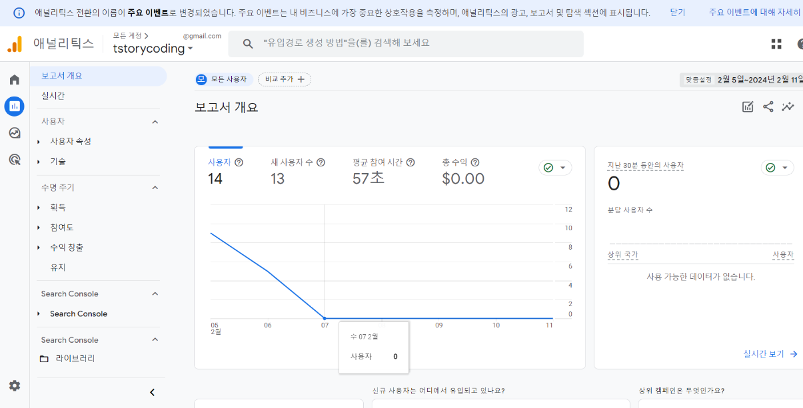The height and width of the screenshot is (408, 803).
Task: Check data quality status on the users card
Action: pyautogui.click(x=555, y=168)
